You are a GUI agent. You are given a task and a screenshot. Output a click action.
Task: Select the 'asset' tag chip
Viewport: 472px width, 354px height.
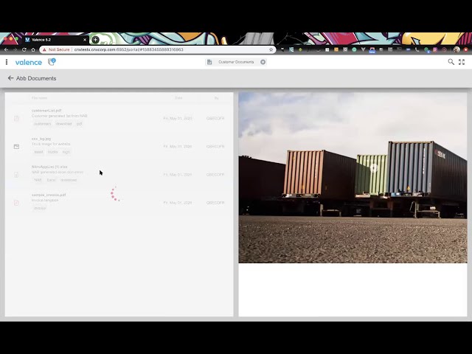click(38, 152)
